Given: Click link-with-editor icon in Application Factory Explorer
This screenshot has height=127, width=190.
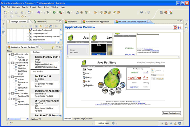Looking at the screenshot, I should pos(53,47).
